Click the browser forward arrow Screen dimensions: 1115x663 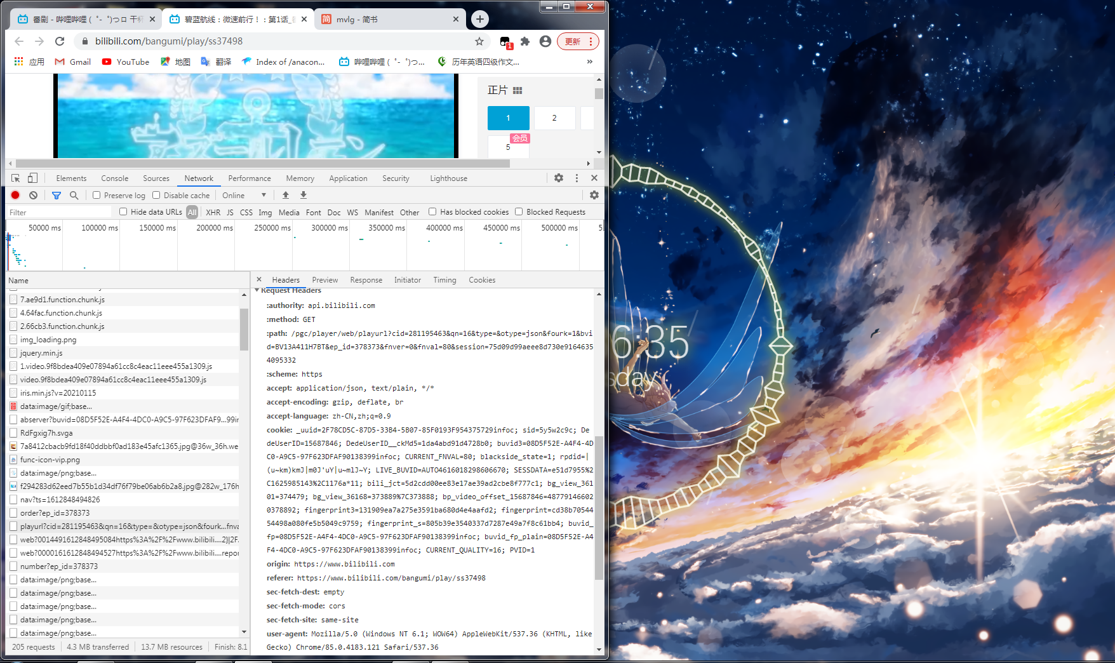tap(39, 41)
